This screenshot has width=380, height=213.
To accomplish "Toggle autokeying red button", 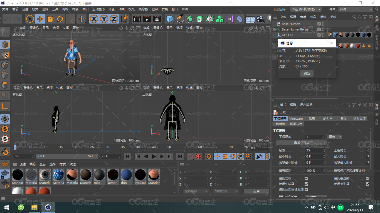I will click(198, 156).
